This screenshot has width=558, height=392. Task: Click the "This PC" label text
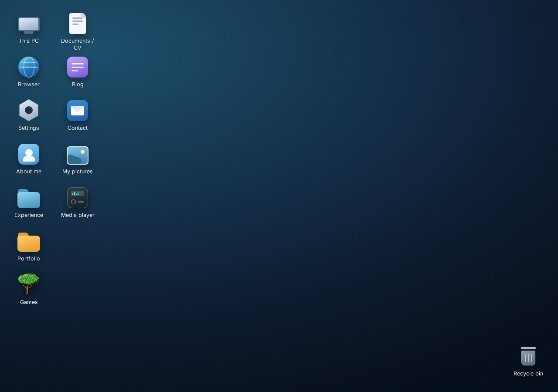click(29, 41)
